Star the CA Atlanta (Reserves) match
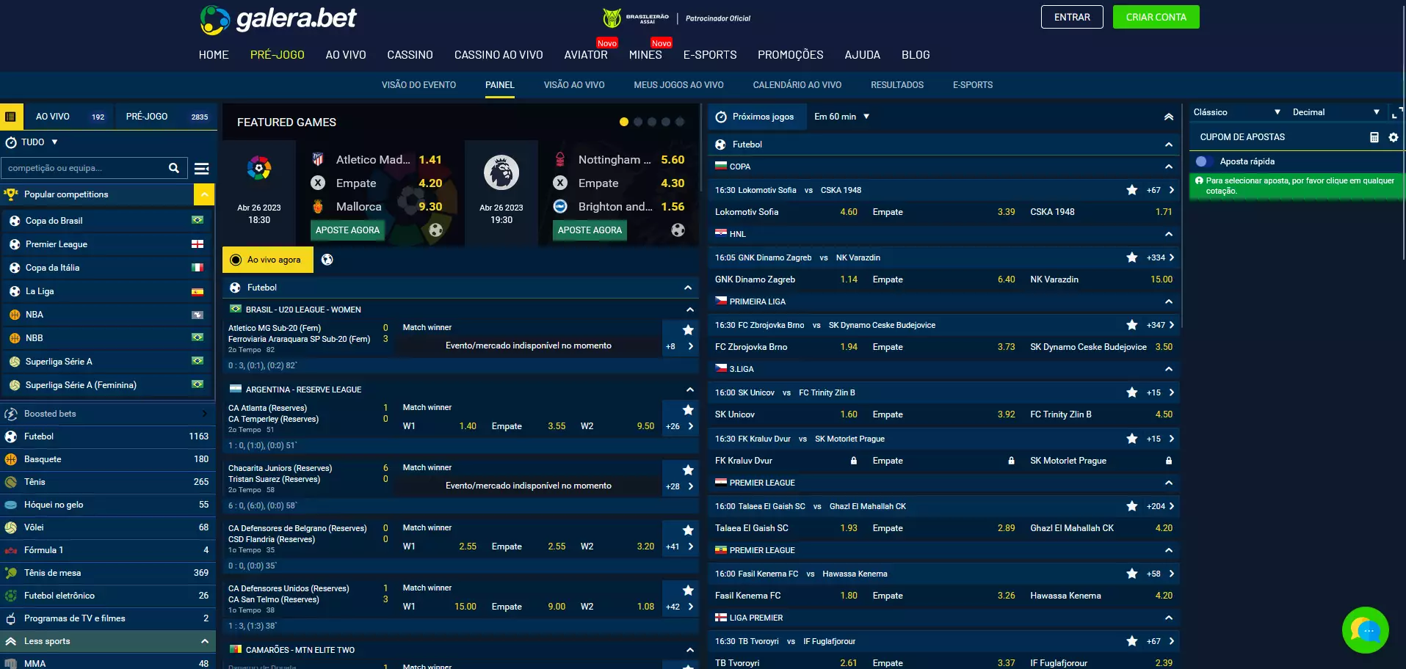The image size is (1406, 669). pos(688,410)
